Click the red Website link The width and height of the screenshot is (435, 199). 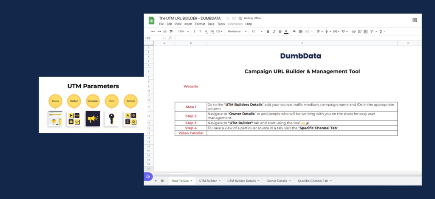(x=191, y=86)
